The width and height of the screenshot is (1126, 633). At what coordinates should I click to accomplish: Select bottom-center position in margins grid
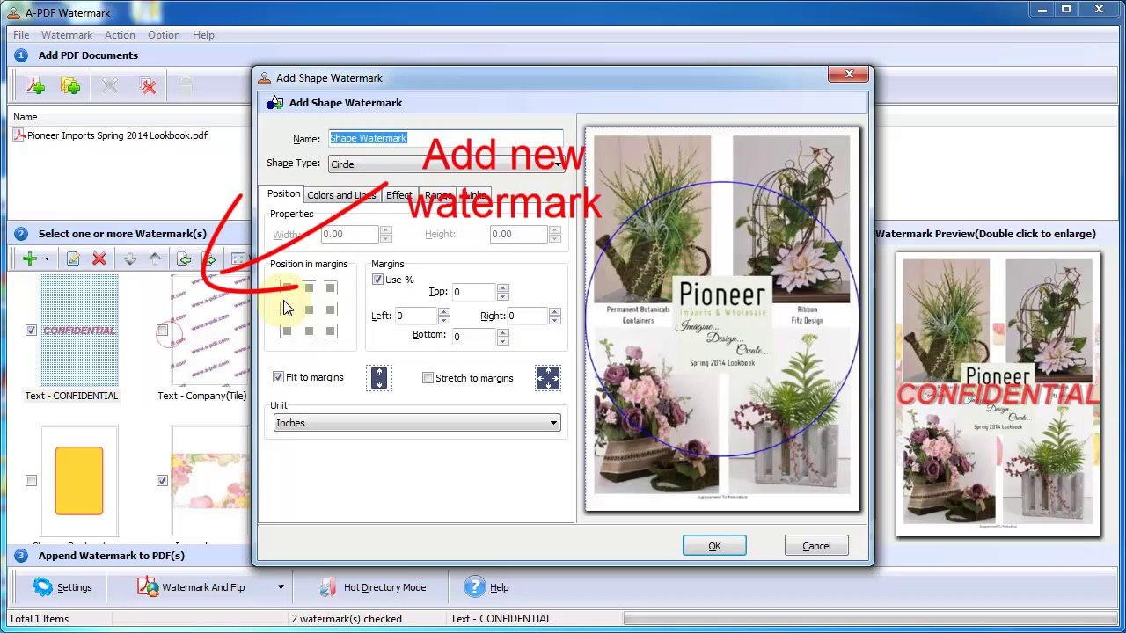coord(309,331)
